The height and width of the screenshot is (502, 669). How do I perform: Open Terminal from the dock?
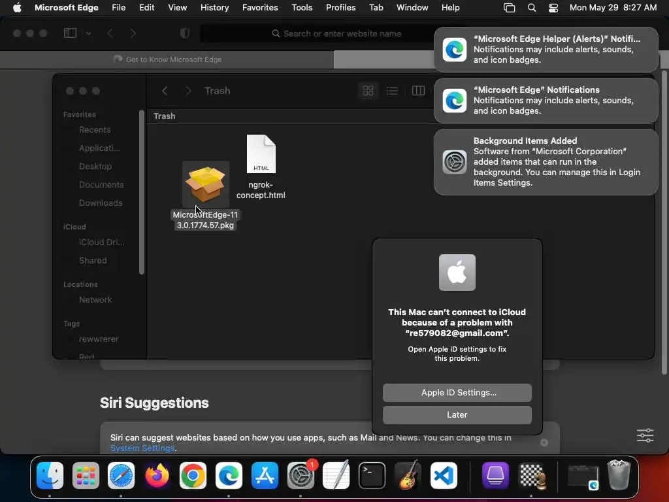click(x=372, y=476)
